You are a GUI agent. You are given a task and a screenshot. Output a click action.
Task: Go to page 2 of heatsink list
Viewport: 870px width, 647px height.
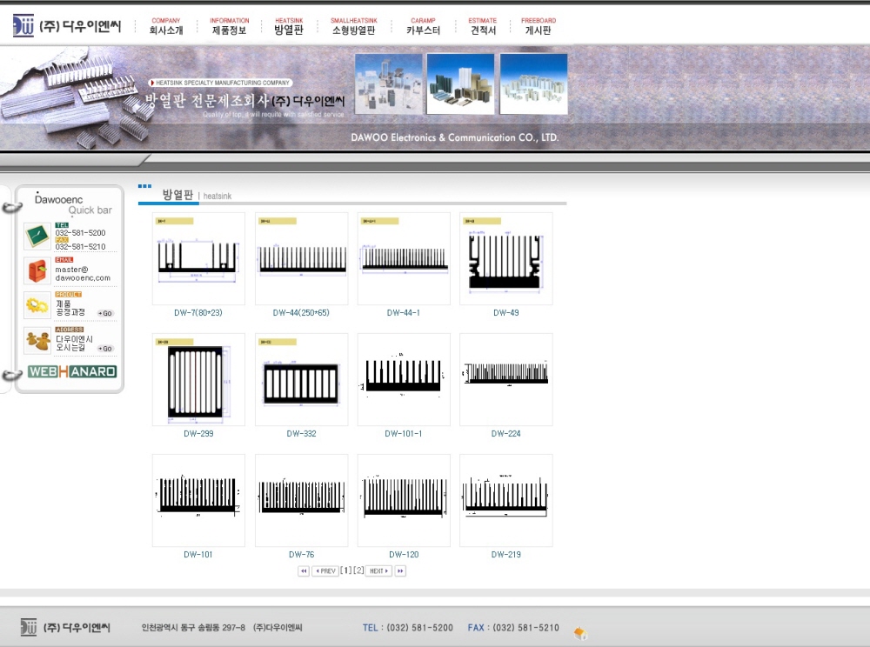[x=358, y=570]
